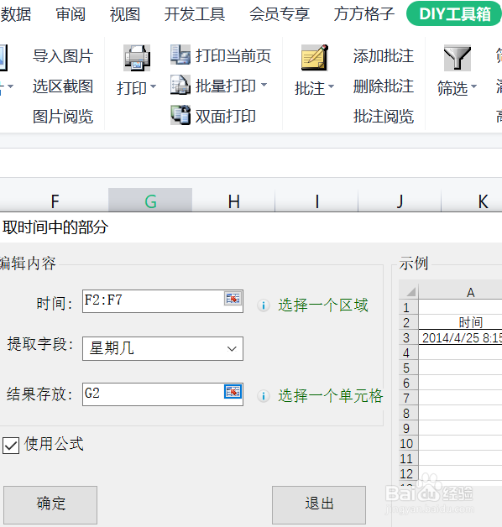
Task: Click 导入图片 command
Action: tap(63, 55)
